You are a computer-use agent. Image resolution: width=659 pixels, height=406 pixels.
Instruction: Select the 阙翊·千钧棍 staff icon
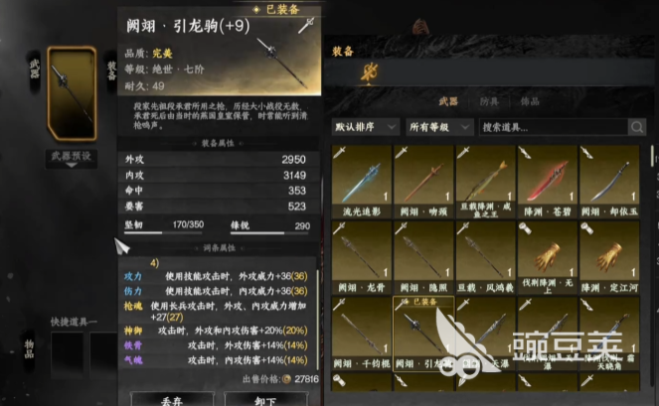click(362, 334)
